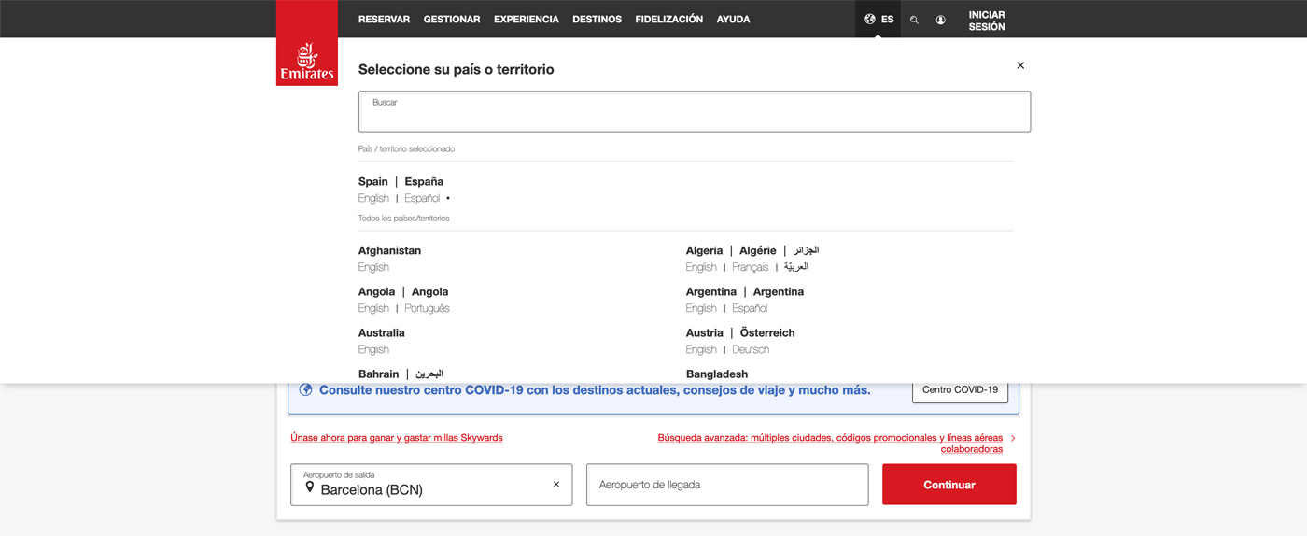
Task: Open the search magnifier icon in header
Action: click(x=914, y=20)
